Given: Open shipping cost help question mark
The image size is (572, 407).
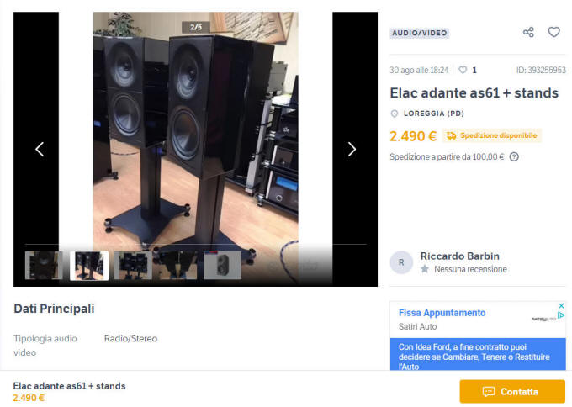Looking at the screenshot, I should [x=514, y=156].
